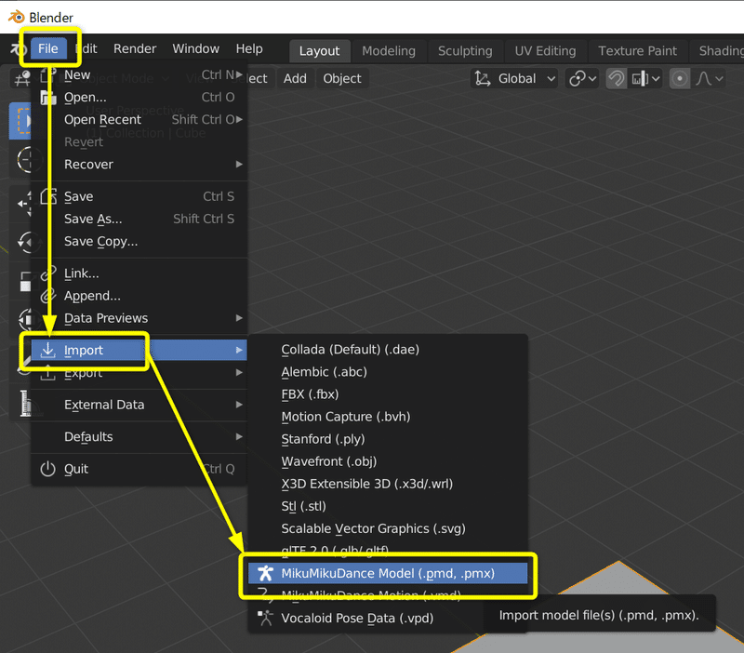Select the Layout workspace tab
The height and width of the screenshot is (653, 744).
coord(319,51)
